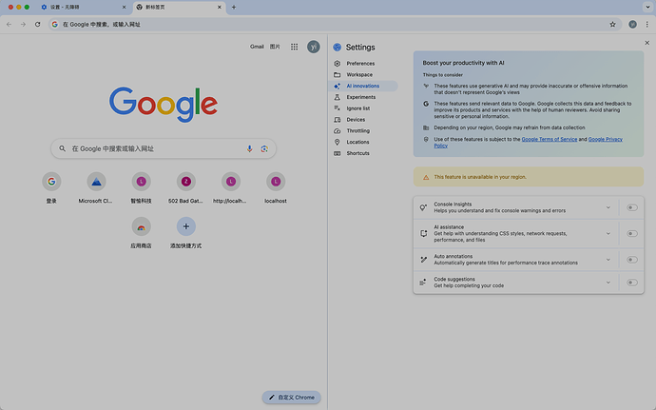Open a new browser tab

pos(234,7)
